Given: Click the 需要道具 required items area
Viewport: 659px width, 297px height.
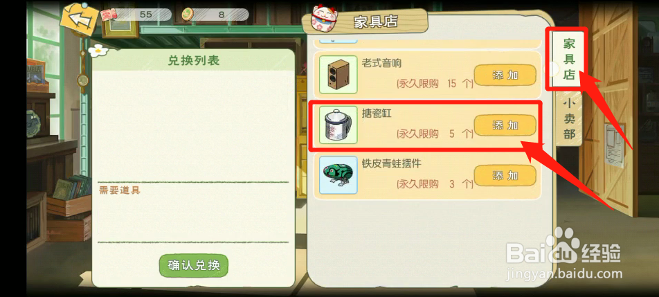Looking at the screenshot, I should tap(194, 212).
